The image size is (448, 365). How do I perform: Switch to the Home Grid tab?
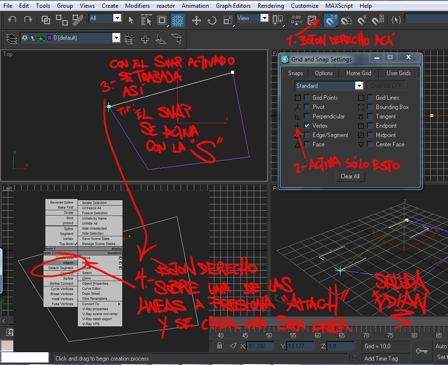(x=359, y=73)
